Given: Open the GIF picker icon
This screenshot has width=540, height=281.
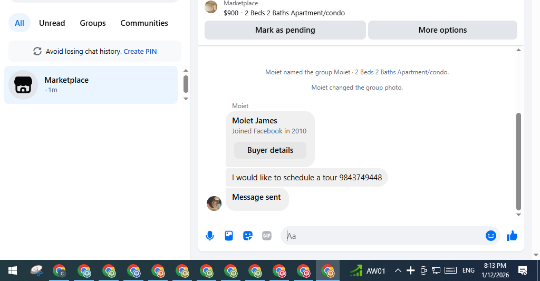Looking at the screenshot, I should 267,236.
